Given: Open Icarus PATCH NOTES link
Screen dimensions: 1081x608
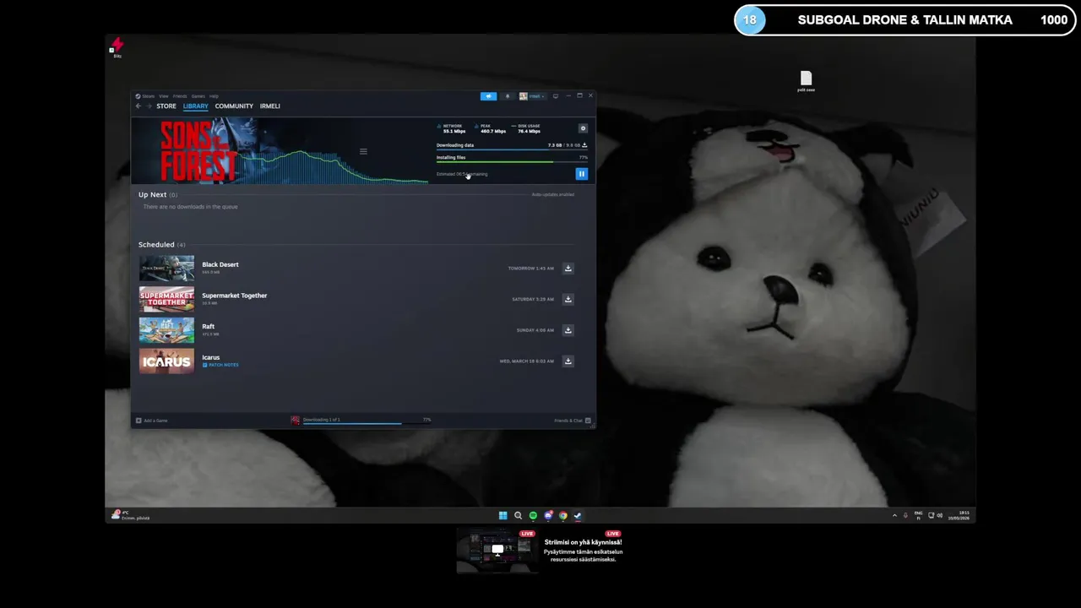Looking at the screenshot, I should coord(220,365).
